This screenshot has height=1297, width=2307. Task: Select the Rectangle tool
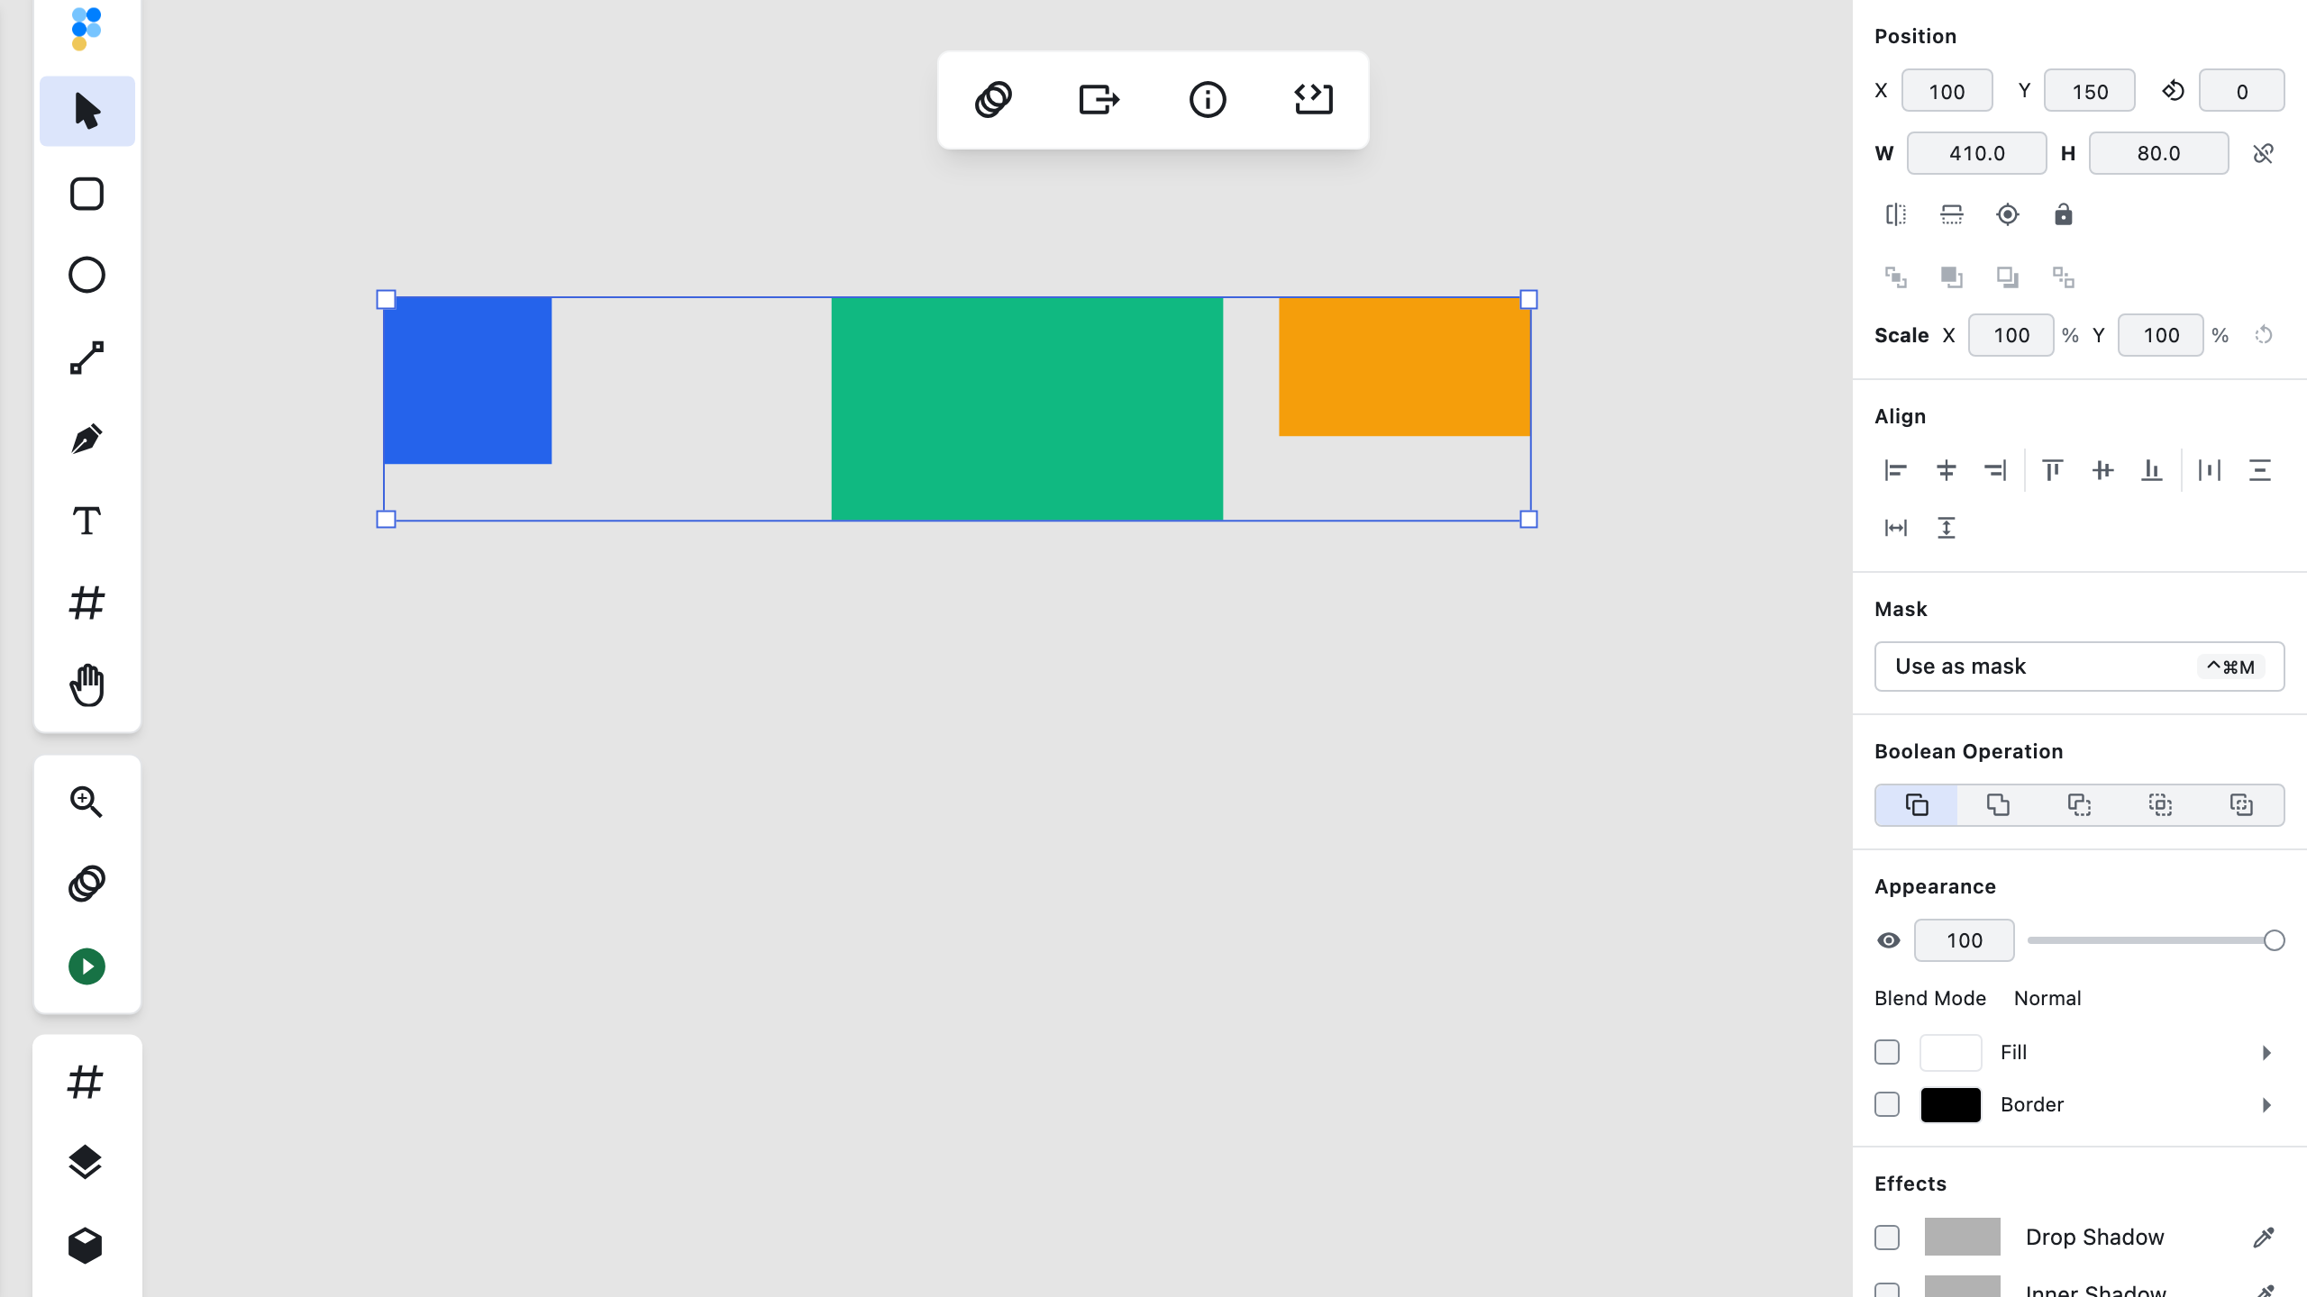(x=87, y=194)
